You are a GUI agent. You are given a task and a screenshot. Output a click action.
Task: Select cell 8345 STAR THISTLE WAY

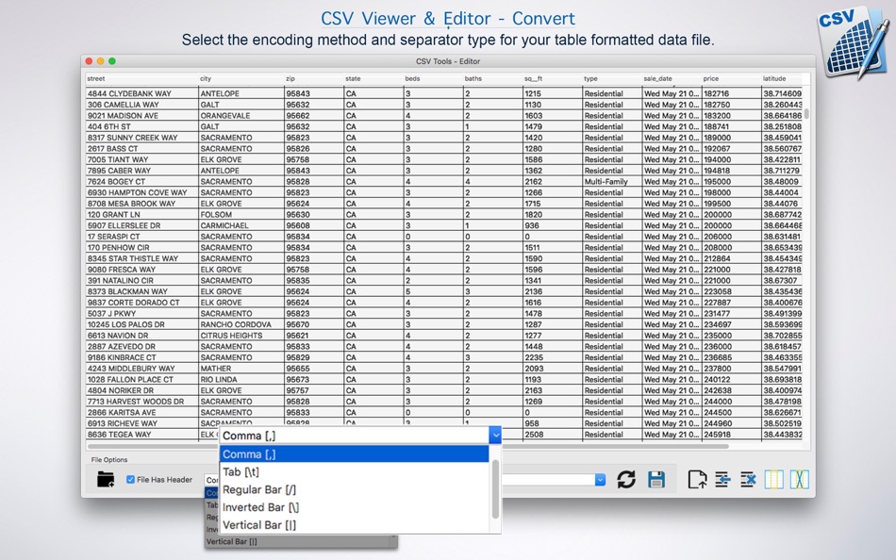(141, 259)
